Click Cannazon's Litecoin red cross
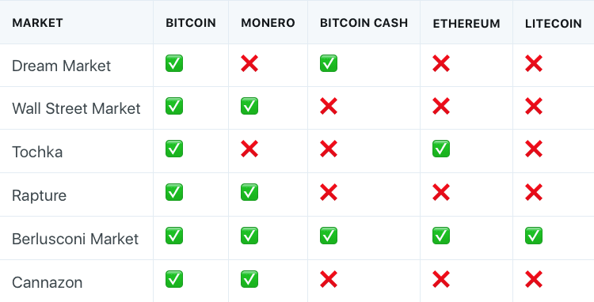Viewport: 594px width, 302px height. point(534,279)
